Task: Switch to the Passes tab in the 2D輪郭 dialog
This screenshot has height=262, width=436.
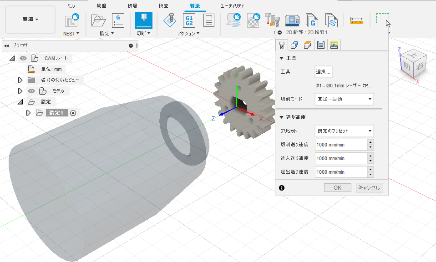Action: (320, 45)
